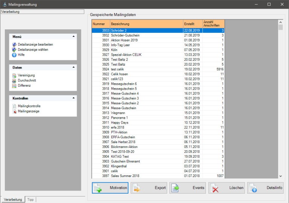289x203 pixels.
Task: Click the Mailinganzeige document icon
Action: tap(14, 111)
